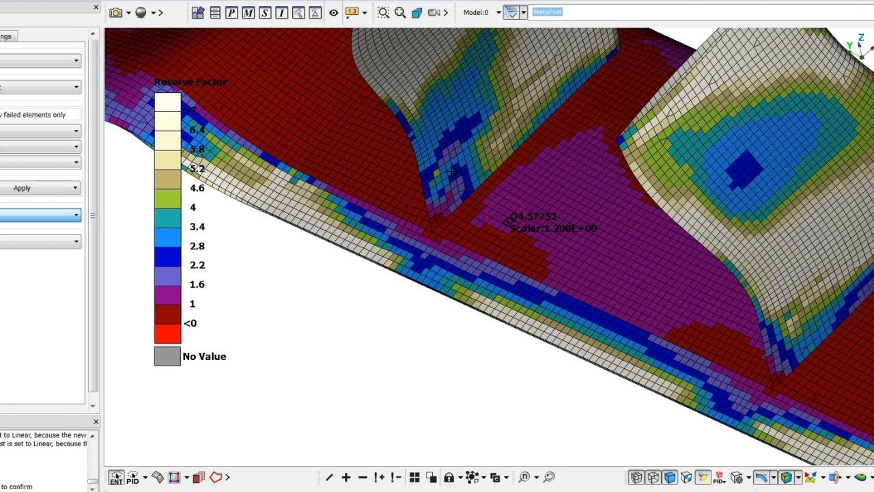Click the MetaPost text field

tap(701, 12)
